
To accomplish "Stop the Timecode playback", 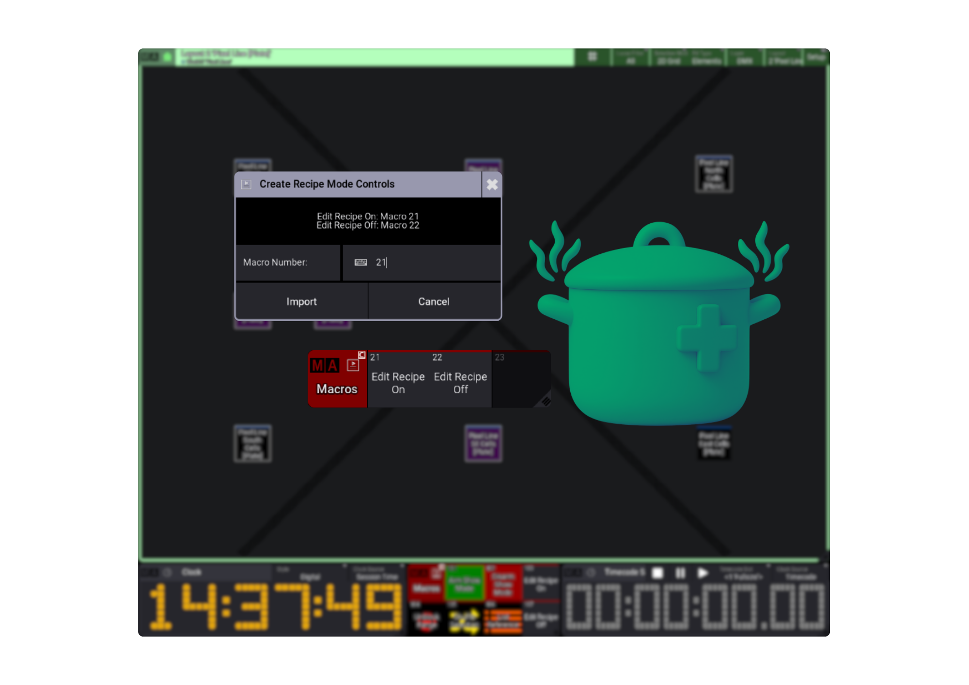I will (657, 573).
